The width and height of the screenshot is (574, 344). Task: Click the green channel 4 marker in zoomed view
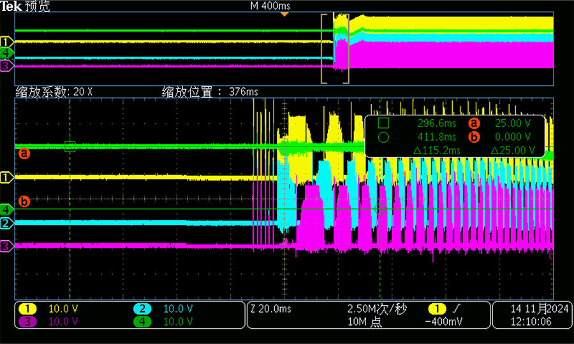(x=6, y=209)
